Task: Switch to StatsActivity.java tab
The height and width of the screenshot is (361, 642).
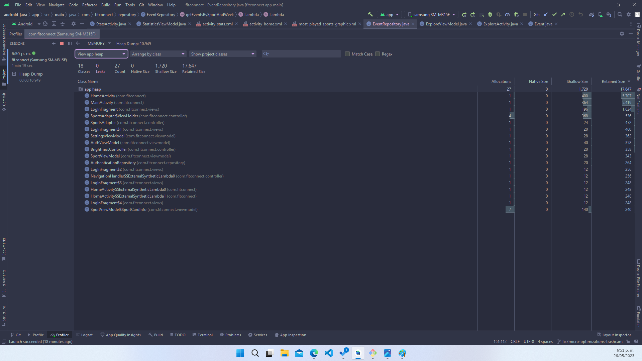Action: click(111, 24)
